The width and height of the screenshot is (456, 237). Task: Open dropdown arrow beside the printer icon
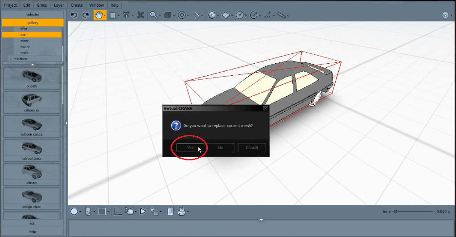click(x=188, y=212)
